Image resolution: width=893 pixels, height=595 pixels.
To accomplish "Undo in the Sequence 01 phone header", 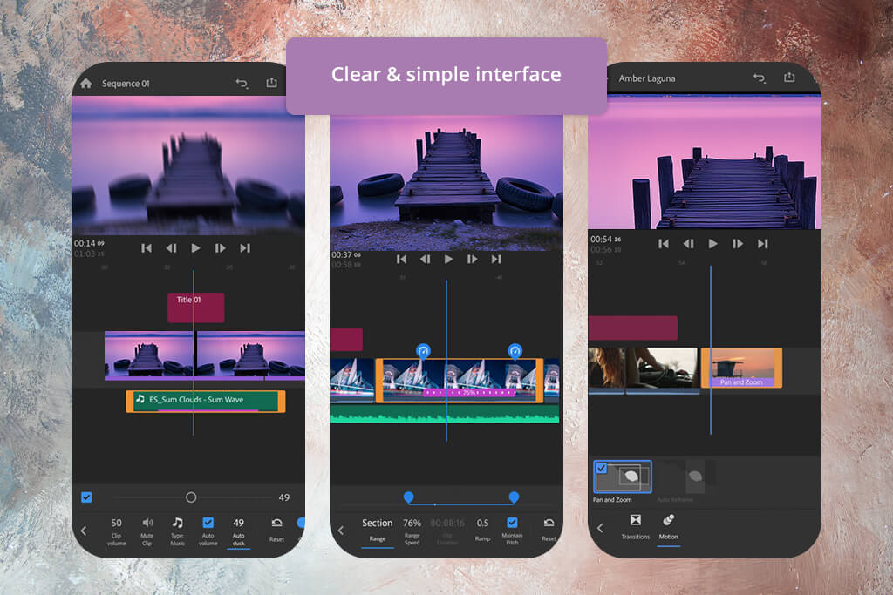I will (242, 84).
